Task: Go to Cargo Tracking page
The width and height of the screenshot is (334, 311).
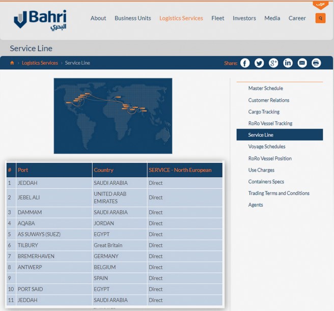Action: point(264,112)
